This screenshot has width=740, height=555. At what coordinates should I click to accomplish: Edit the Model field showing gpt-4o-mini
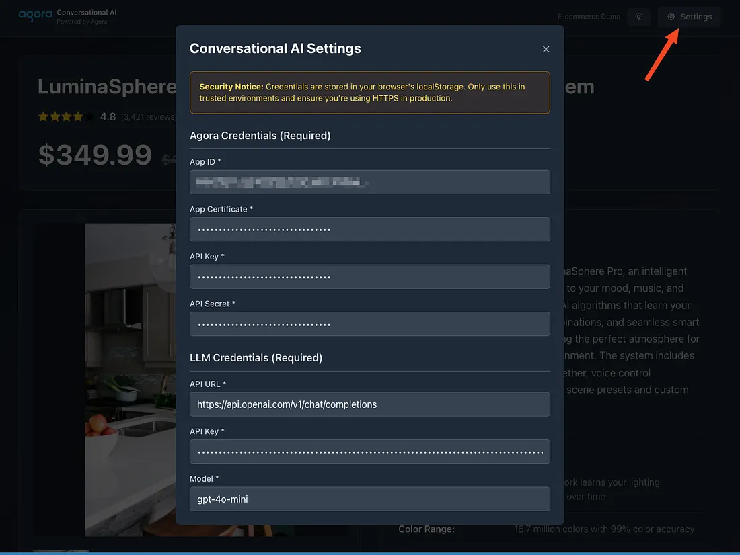coord(369,499)
